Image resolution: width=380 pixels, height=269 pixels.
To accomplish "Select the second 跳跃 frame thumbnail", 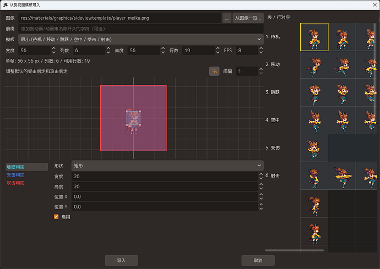I will pos(342,92).
